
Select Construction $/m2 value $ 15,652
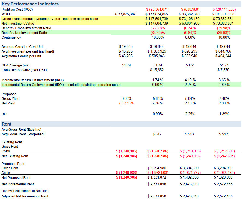click(158, 70)
